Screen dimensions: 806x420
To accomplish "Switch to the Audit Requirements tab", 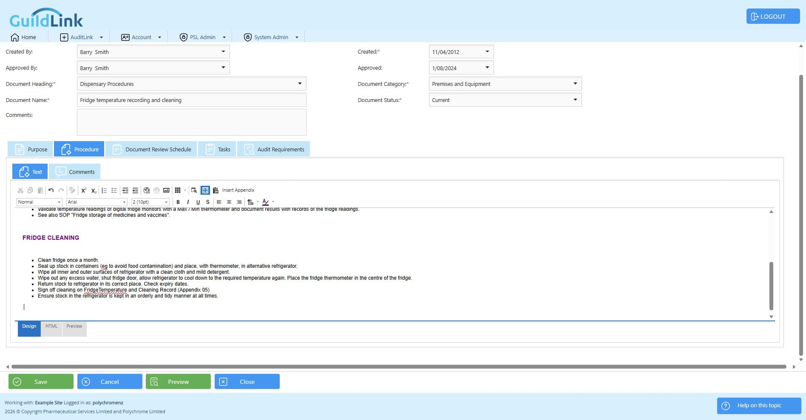I will point(273,149).
